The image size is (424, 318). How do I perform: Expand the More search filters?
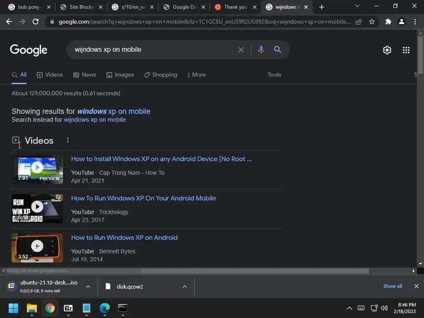[196, 75]
